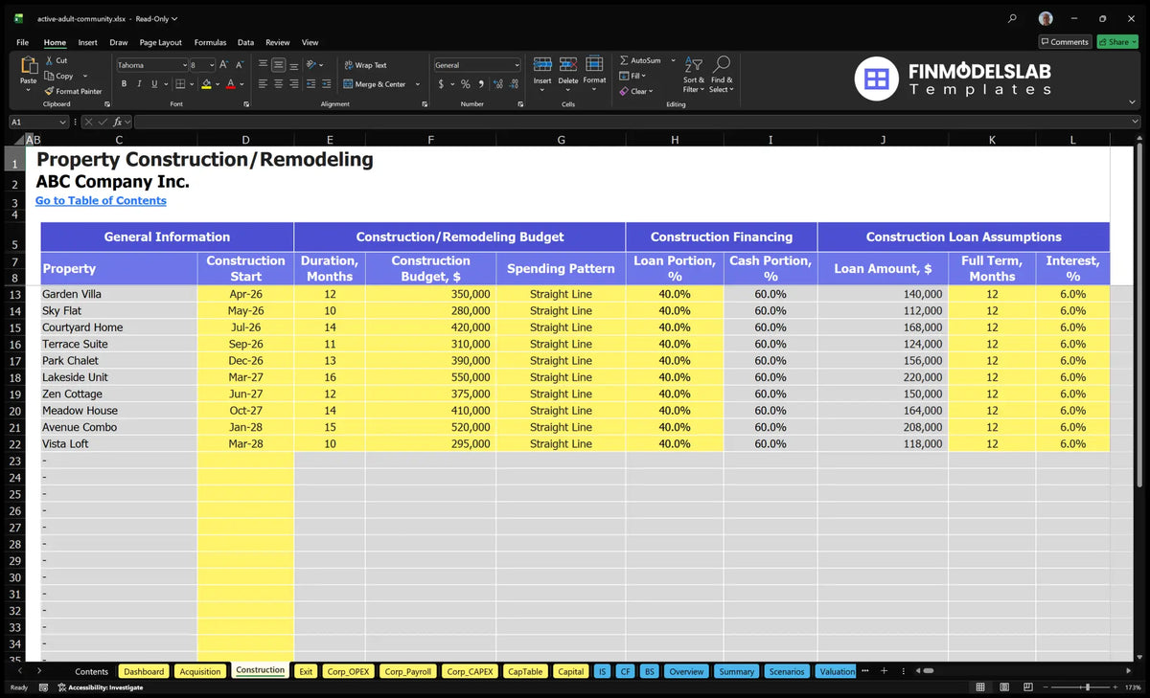The width and height of the screenshot is (1150, 698).
Task: Open the font size dropdown
Action: (x=212, y=65)
